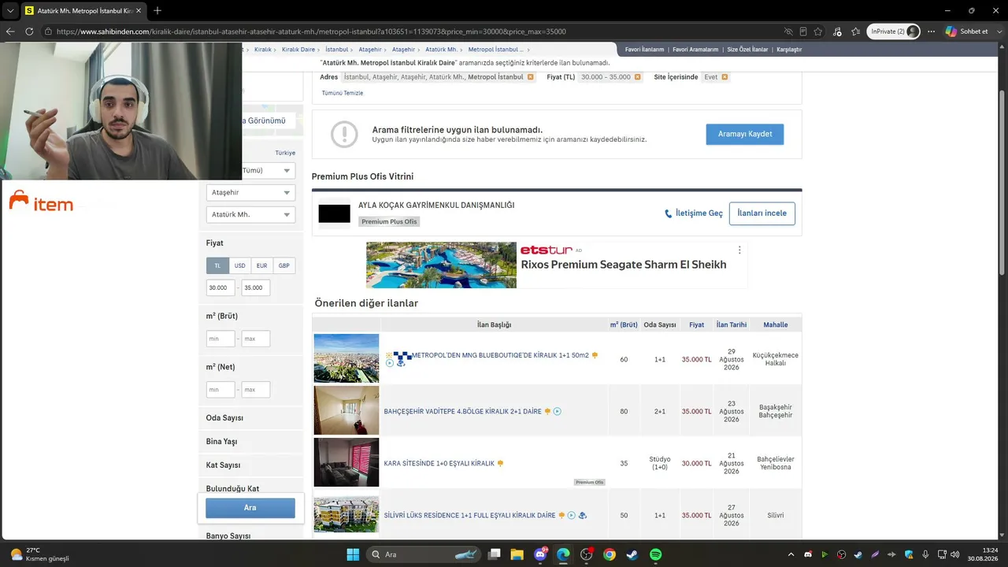Click the Tümünü Temizle link
This screenshot has height=567, width=1008.
tap(343, 93)
